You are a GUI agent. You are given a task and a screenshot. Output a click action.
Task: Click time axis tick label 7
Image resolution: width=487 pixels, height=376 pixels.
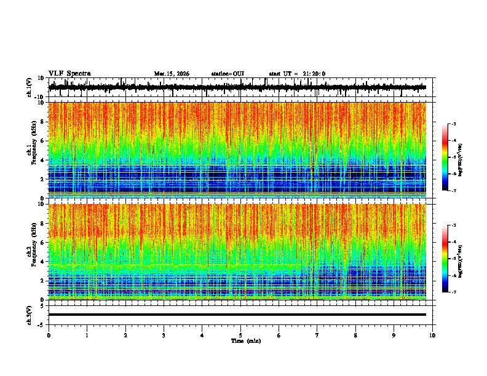click(317, 335)
